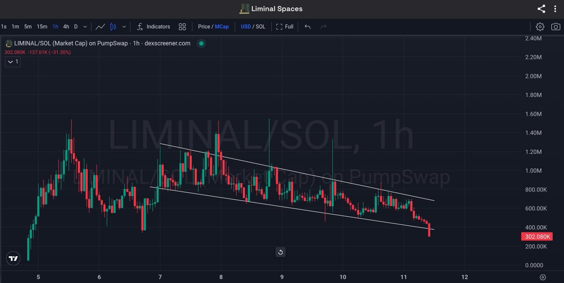564x283 pixels.
Task: Expand the timeframe dropdown arrow
Action: pyautogui.click(x=85, y=27)
